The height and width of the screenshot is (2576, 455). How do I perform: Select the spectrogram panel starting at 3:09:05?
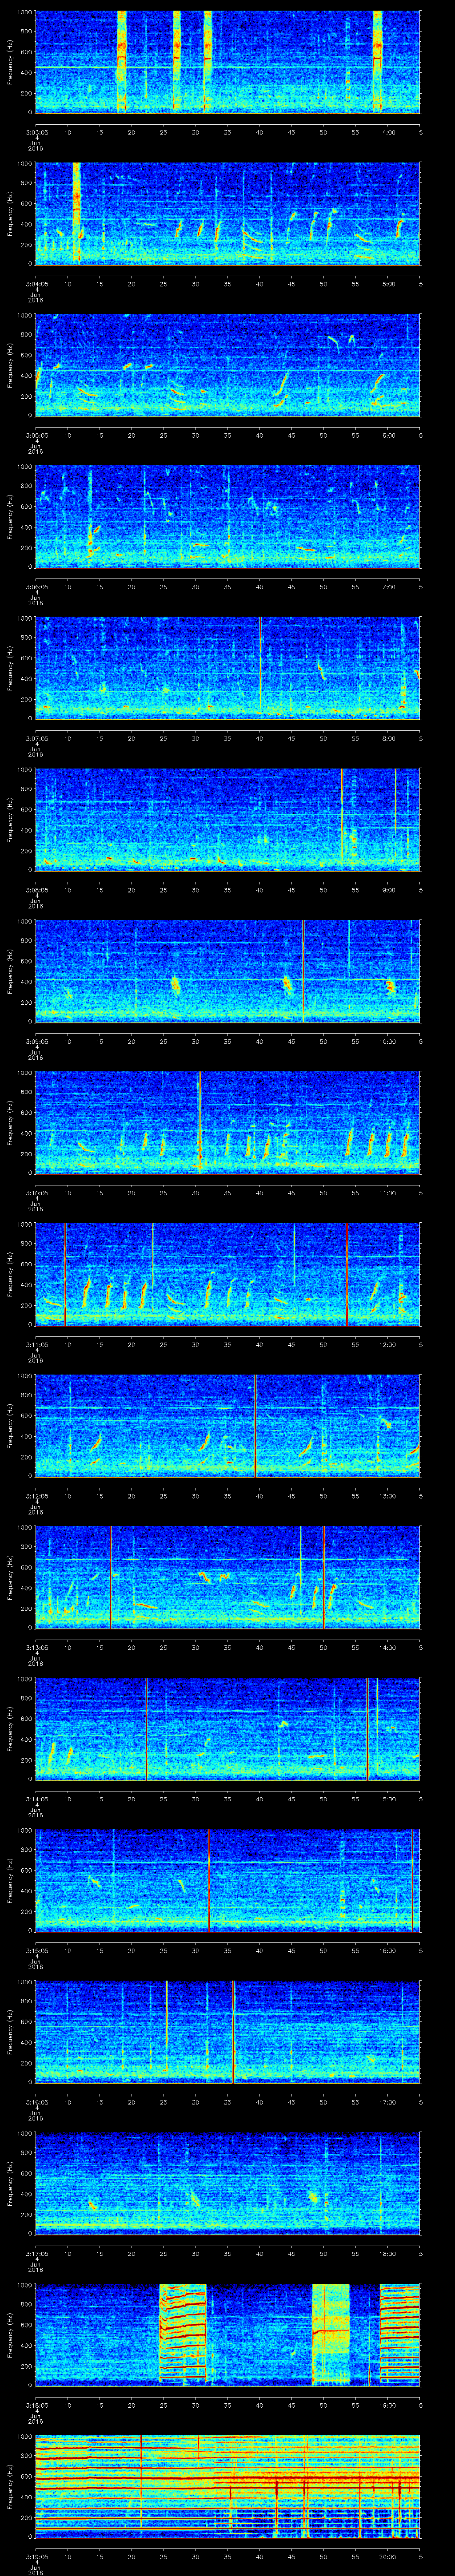point(228,970)
